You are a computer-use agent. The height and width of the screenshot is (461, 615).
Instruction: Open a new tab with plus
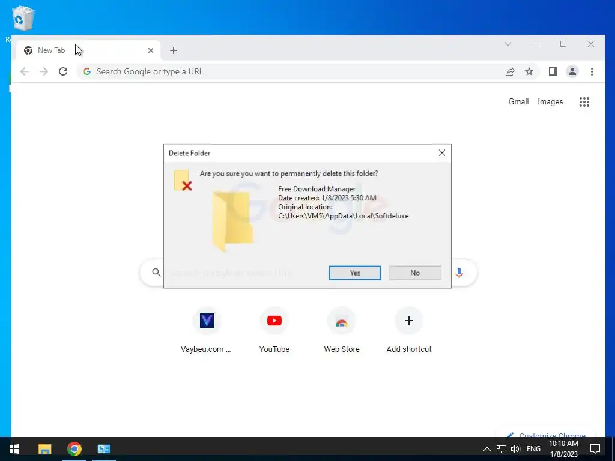174,50
